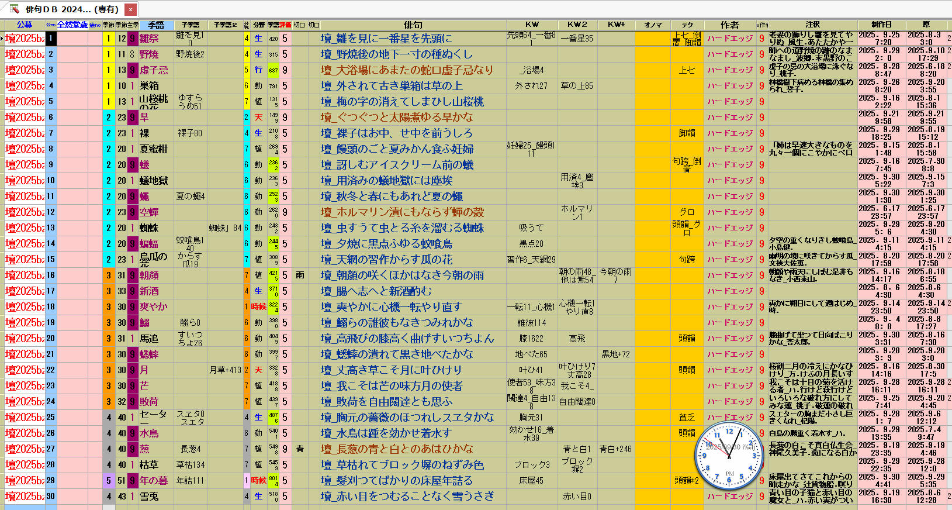
Task: Open haiku 壇_野焼後の地下一寸の種ぬくし
Action: tap(396, 54)
